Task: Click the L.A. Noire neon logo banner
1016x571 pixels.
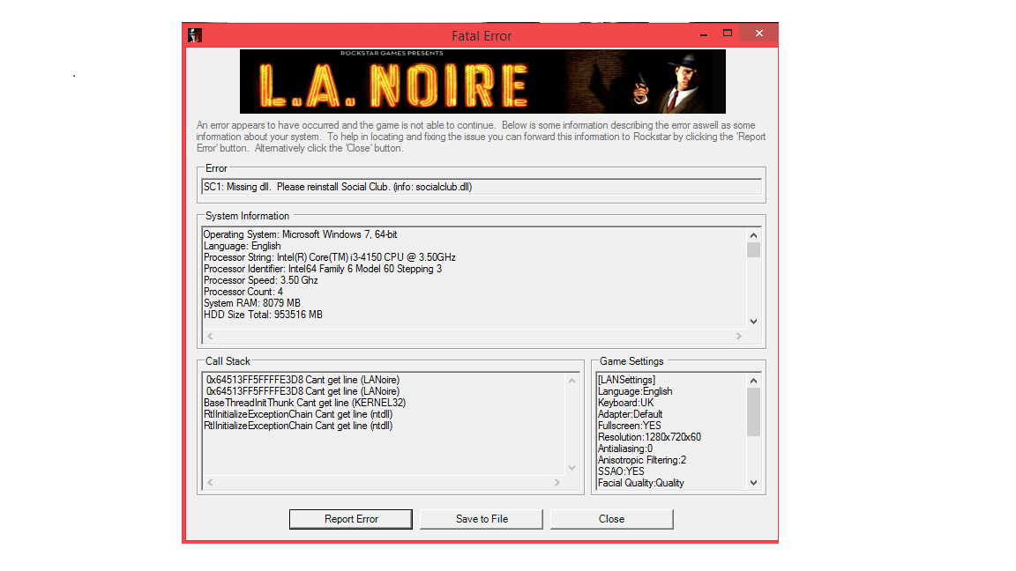Action: [482, 82]
